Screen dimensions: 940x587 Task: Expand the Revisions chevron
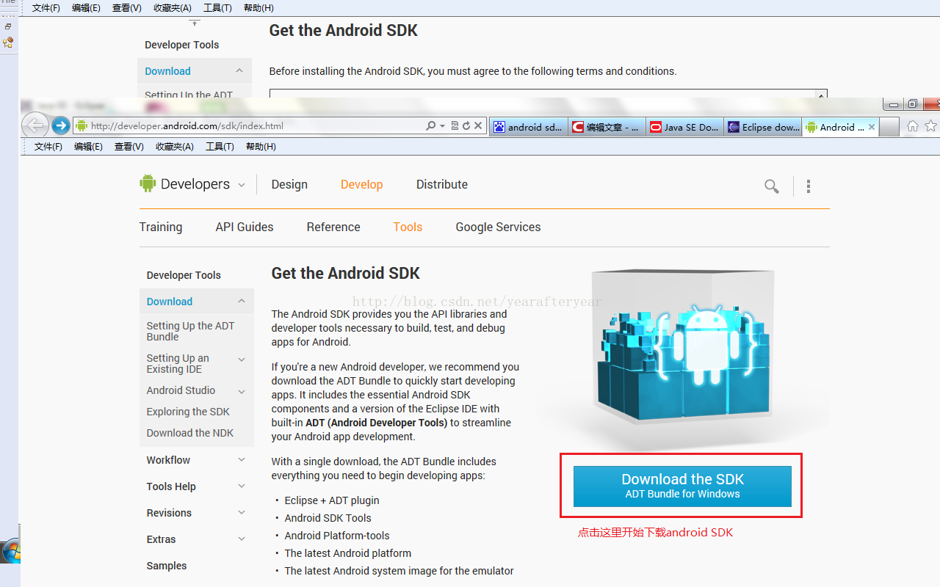point(242,513)
